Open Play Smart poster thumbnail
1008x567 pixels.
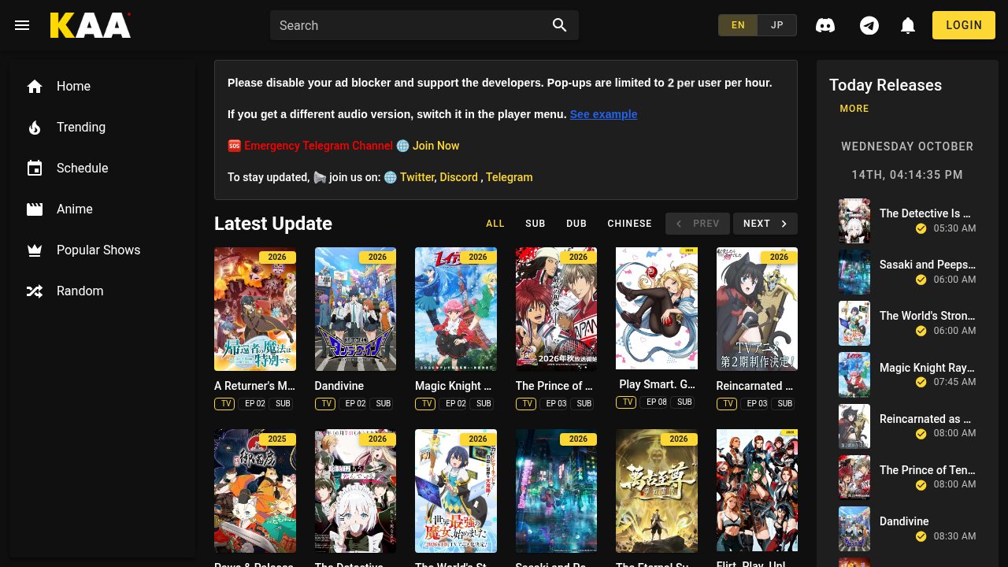tap(657, 308)
